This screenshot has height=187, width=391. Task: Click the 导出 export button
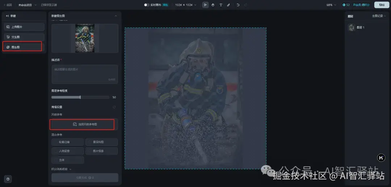[x=382, y=5]
